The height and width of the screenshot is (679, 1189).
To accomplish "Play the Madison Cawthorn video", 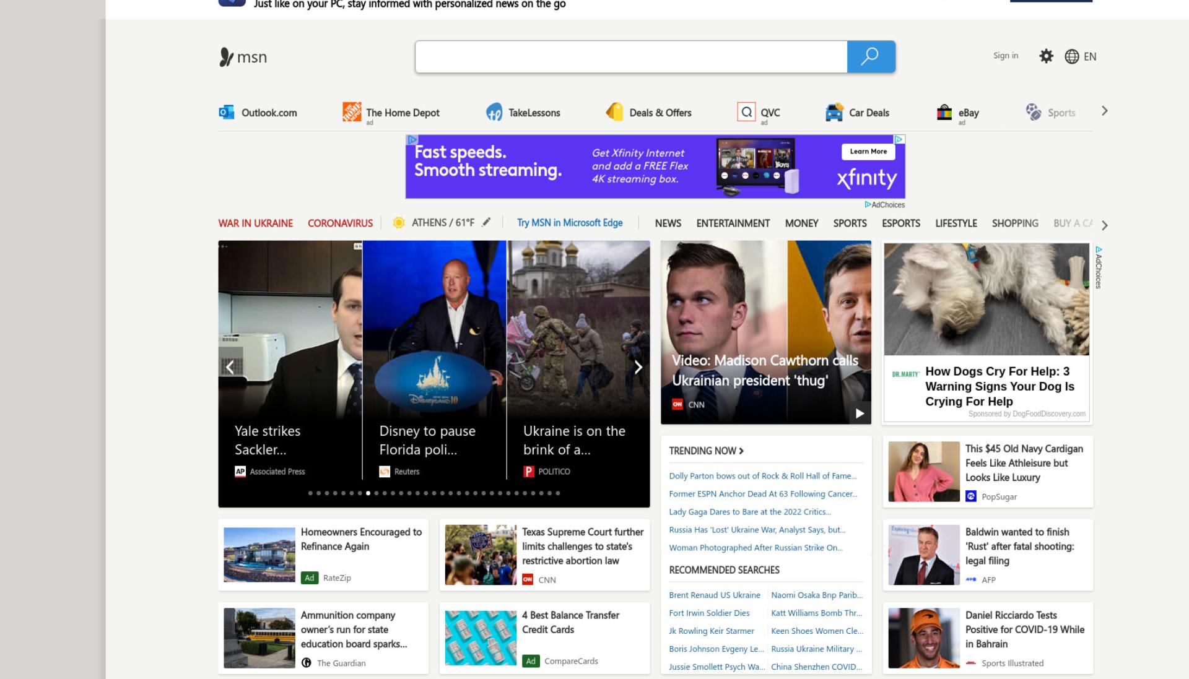I will tap(860, 413).
